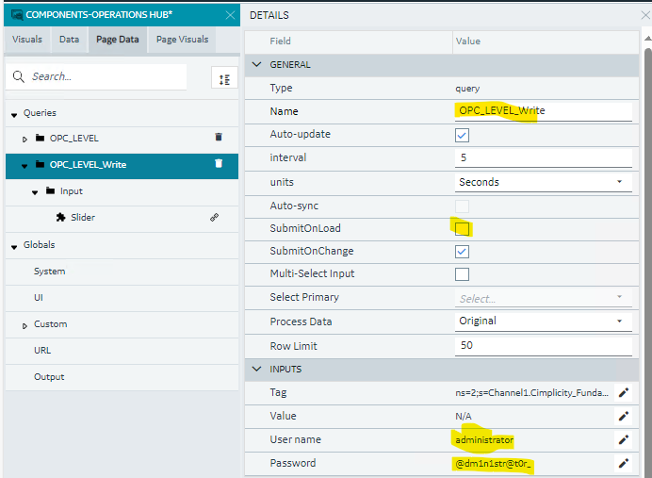Screen dimensions: 652x478
Task: Click the link icon on Slider row
Action: click(214, 217)
